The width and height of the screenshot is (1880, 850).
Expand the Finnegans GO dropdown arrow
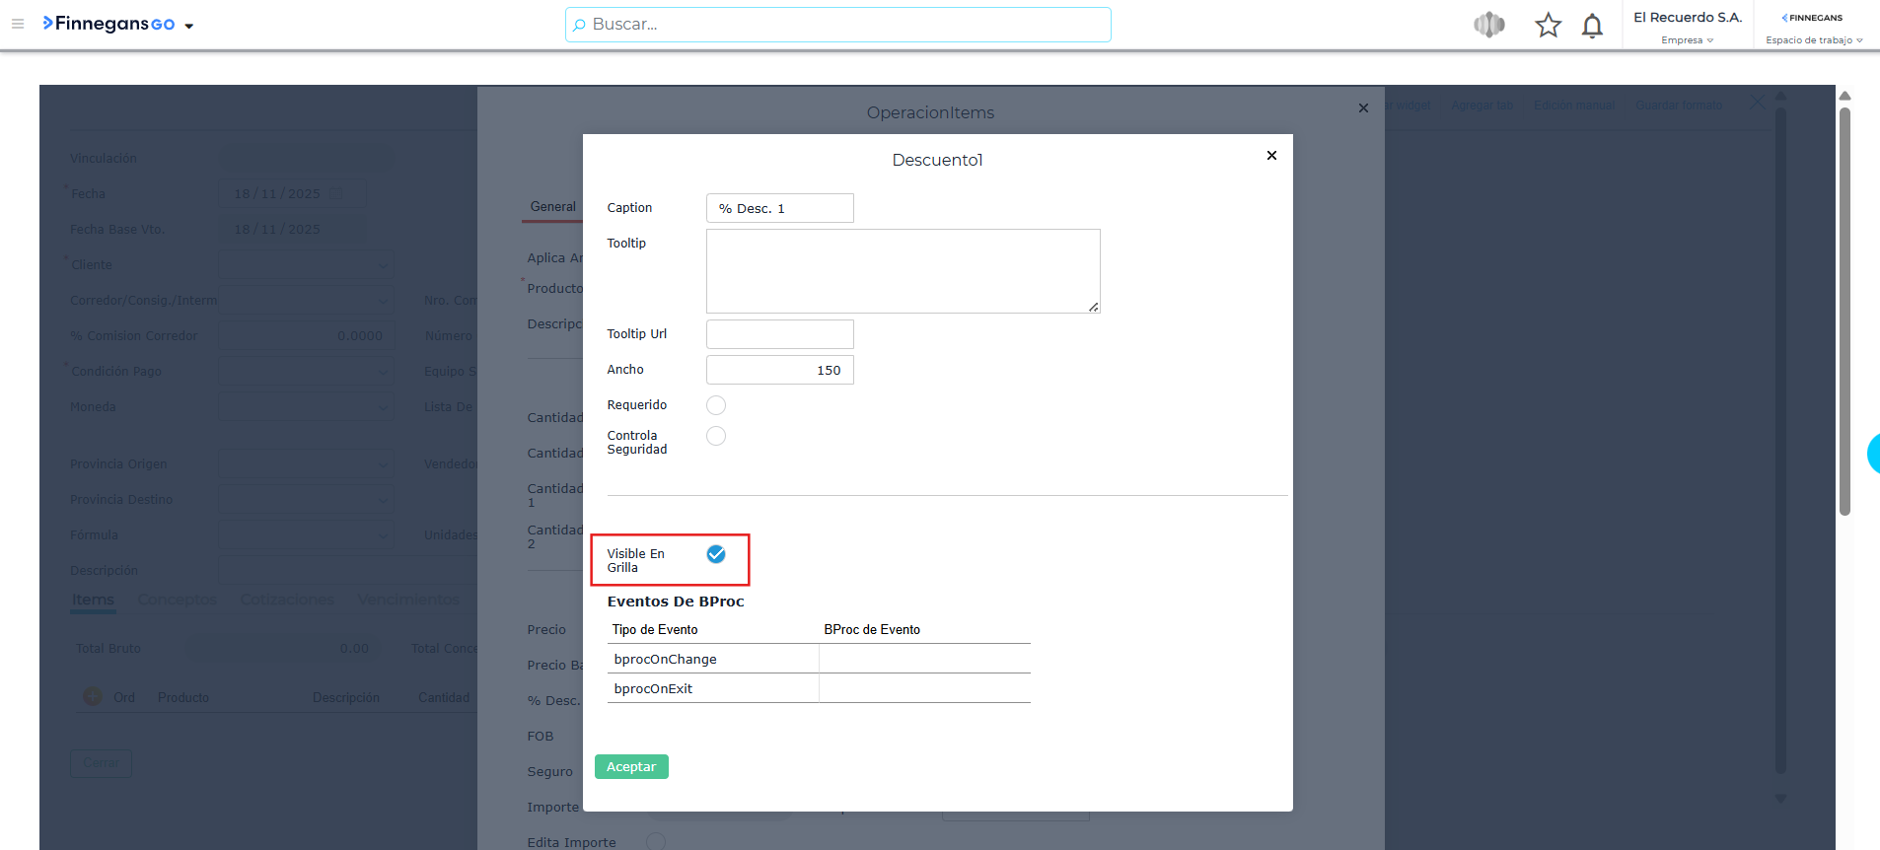[189, 26]
